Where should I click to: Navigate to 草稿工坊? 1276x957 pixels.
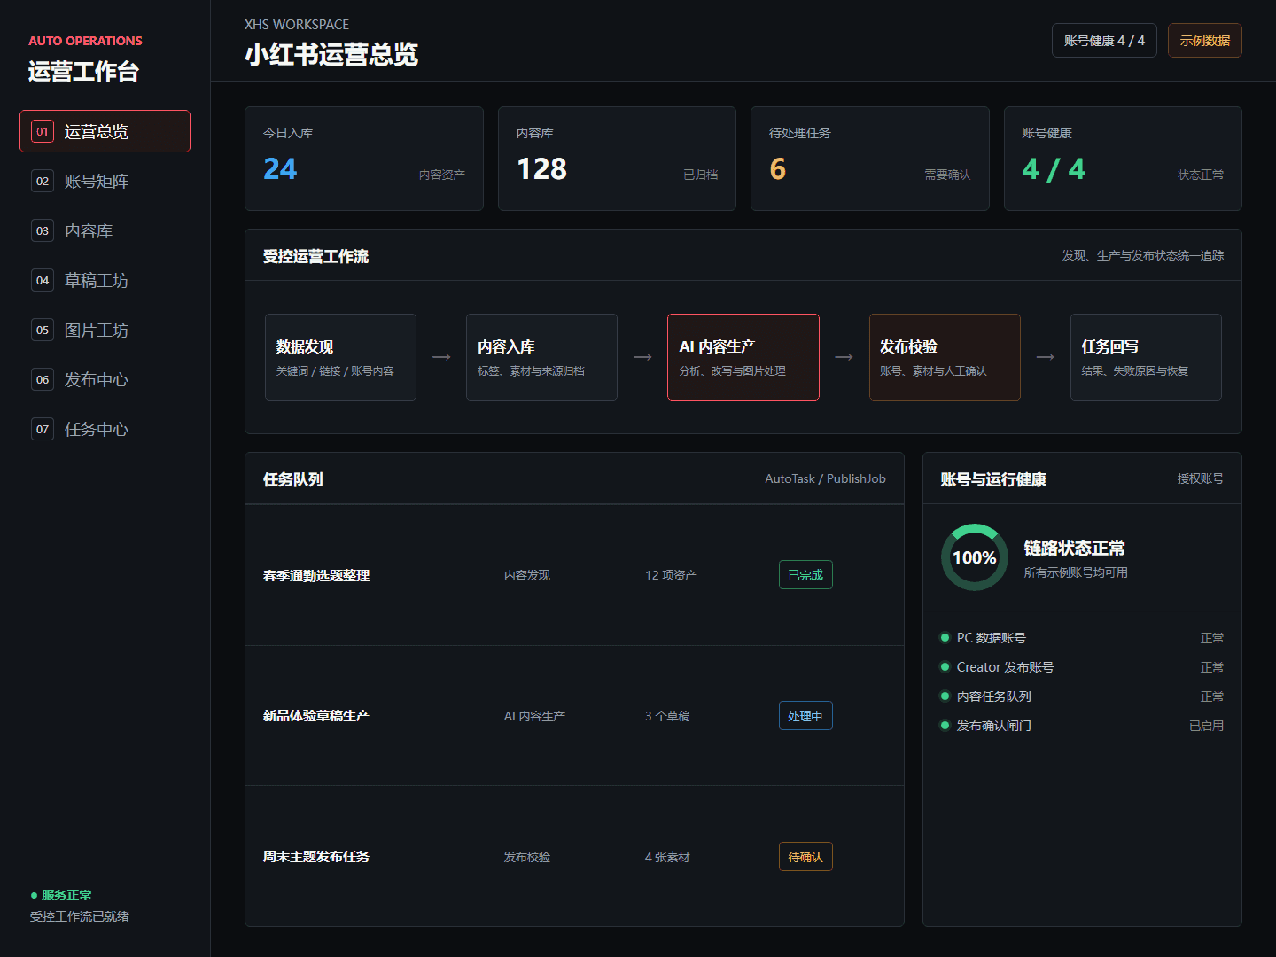coord(105,280)
